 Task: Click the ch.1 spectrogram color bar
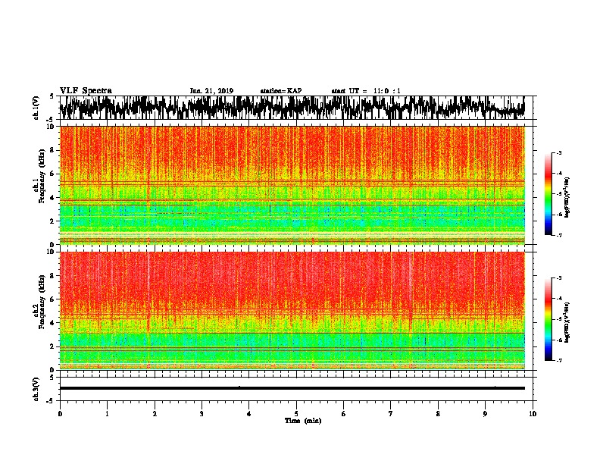(548, 194)
